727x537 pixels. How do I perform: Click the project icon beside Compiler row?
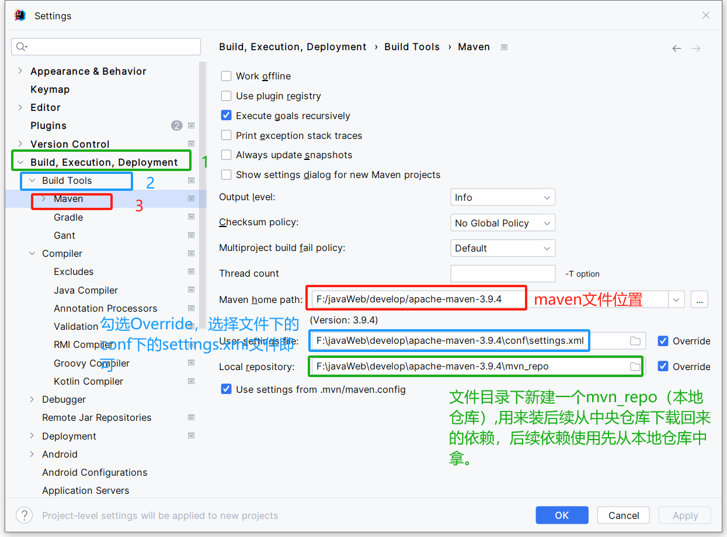coord(191,253)
